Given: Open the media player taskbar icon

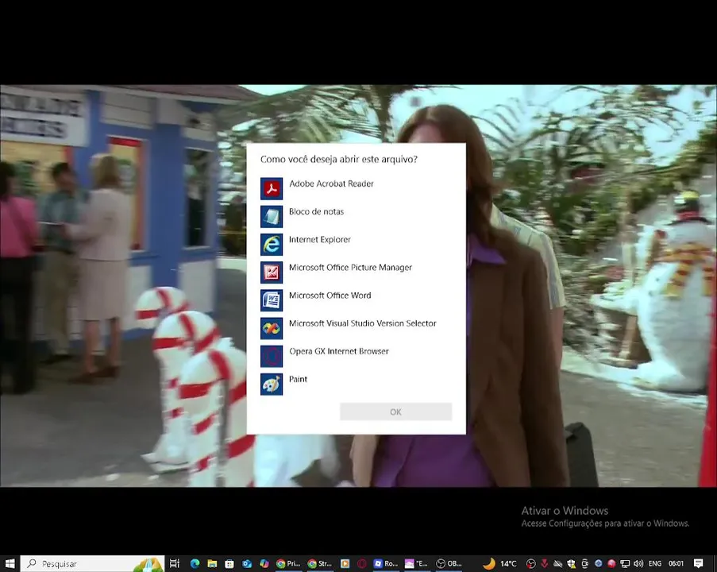Looking at the screenshot, I should click(345, 563).
